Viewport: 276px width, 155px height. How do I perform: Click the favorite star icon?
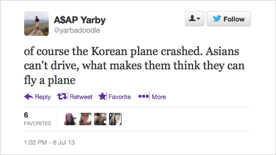(102, 96)
